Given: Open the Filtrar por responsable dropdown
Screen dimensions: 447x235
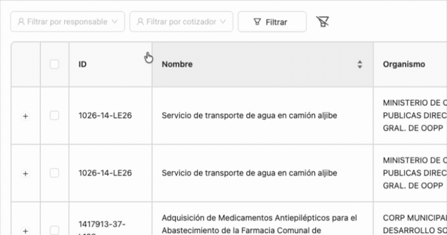Looking at the screenshot, I should (68, 22).
